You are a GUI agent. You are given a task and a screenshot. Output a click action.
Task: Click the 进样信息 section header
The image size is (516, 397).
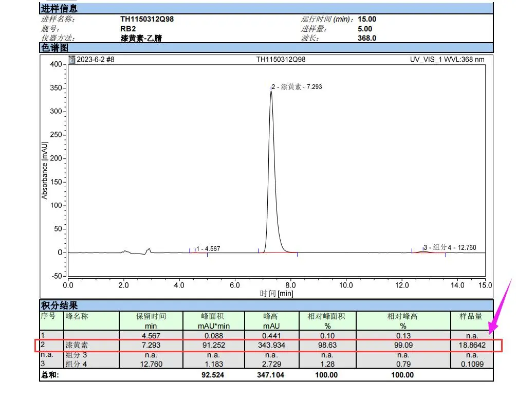tap(60, 9)
